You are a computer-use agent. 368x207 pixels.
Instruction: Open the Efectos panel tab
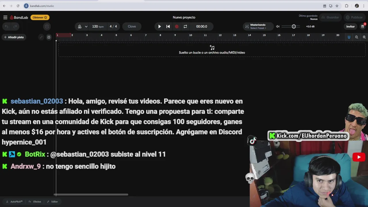coord(35,202)
